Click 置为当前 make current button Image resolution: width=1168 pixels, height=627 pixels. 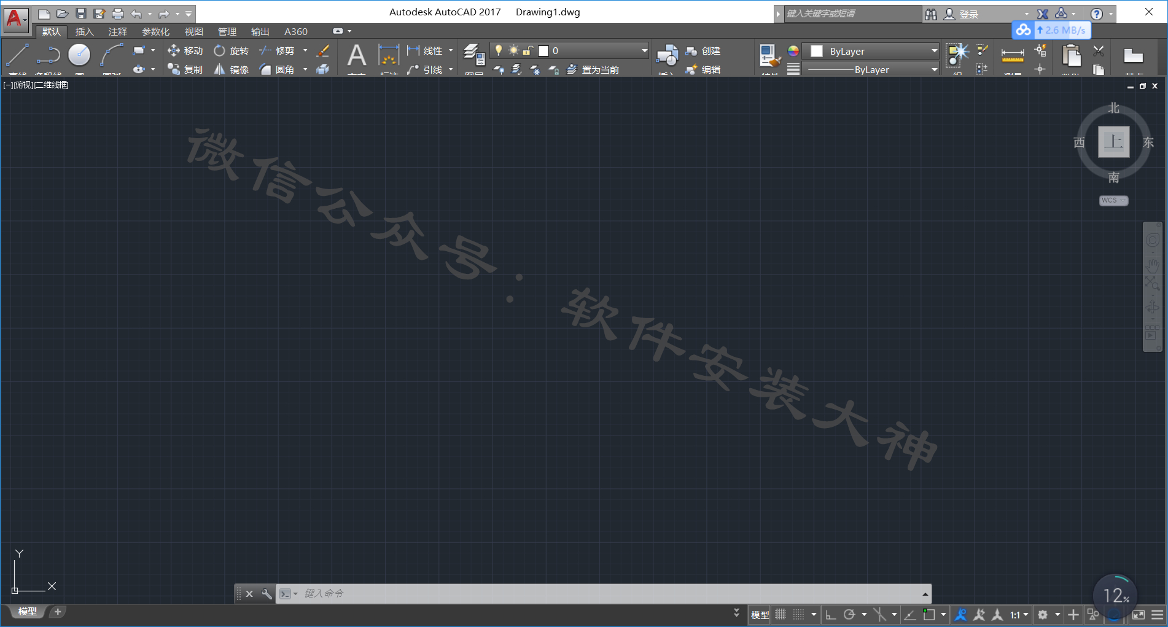tap(593, 69)
